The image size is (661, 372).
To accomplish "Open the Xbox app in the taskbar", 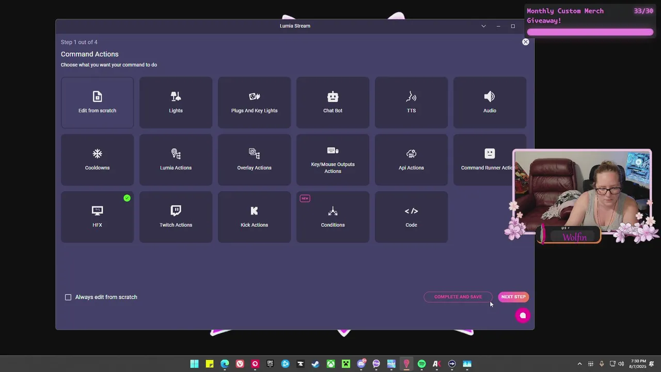I will pyautogui.click(x=330, y=364).
